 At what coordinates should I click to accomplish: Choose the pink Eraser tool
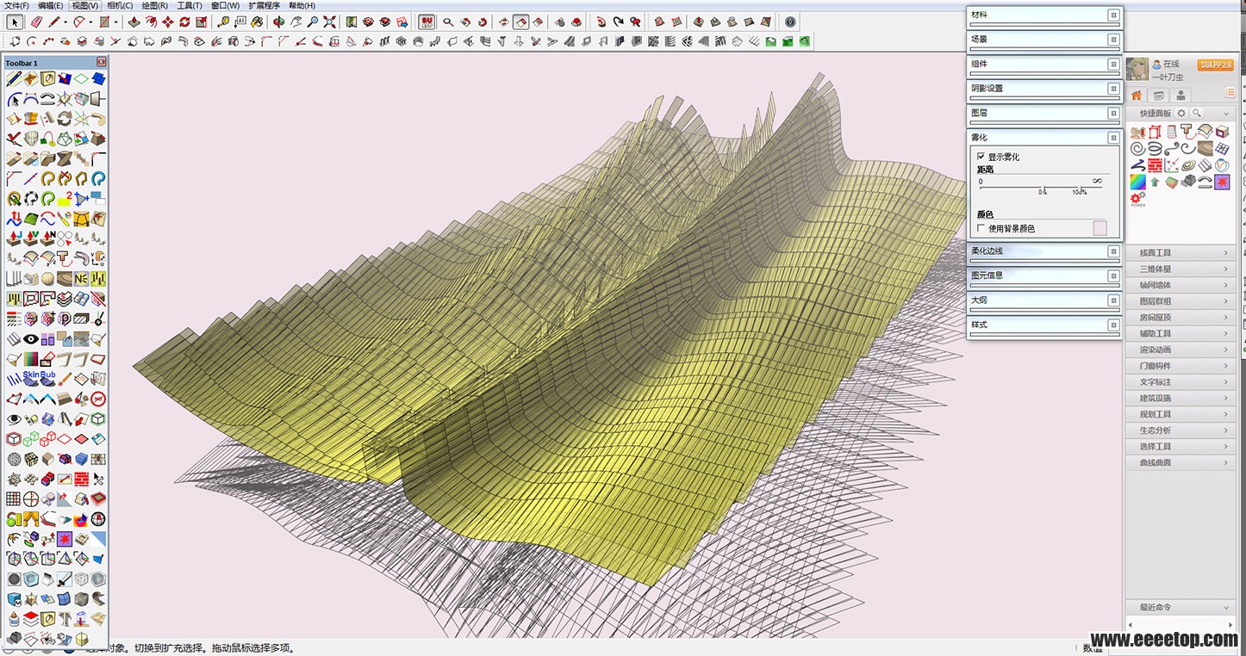[36, 22]
